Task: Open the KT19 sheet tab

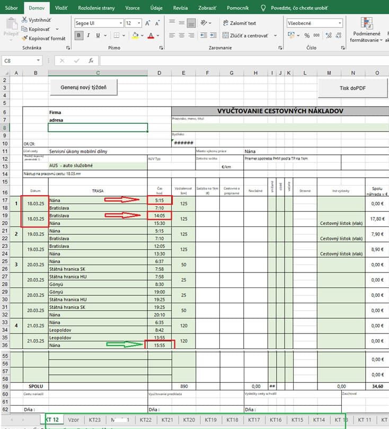Action: (210, 419)
